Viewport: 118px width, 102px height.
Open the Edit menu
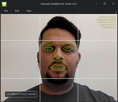pos(17,11)
